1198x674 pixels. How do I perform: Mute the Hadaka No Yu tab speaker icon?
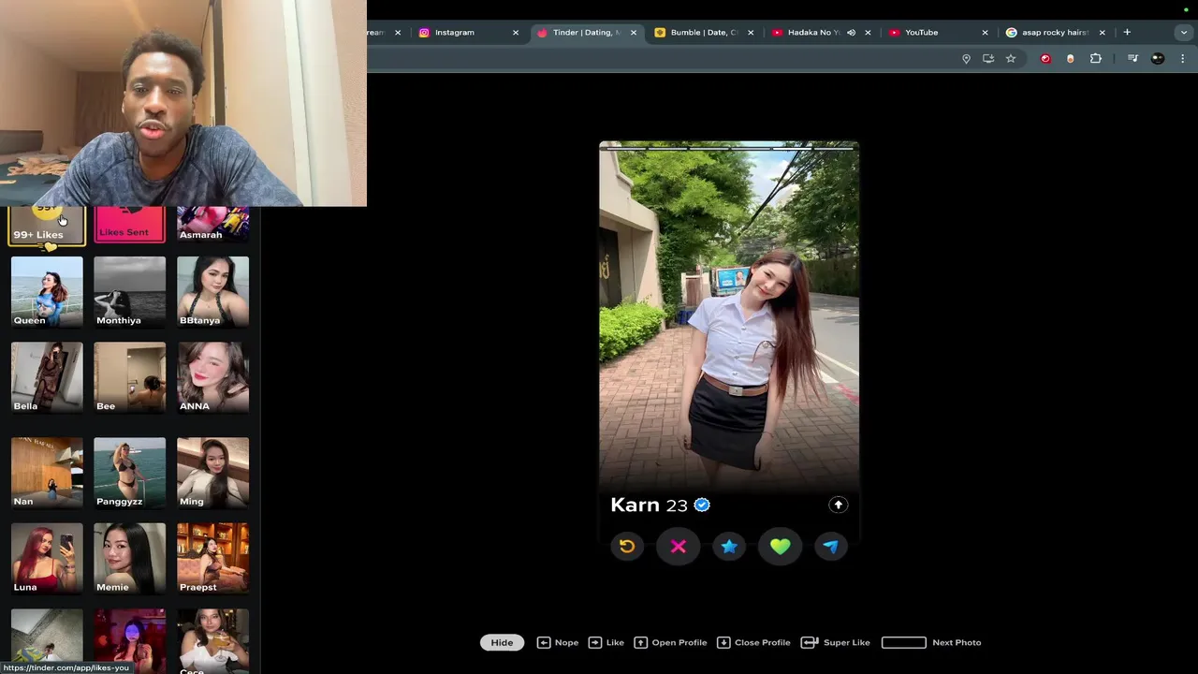tap(851, 32)
